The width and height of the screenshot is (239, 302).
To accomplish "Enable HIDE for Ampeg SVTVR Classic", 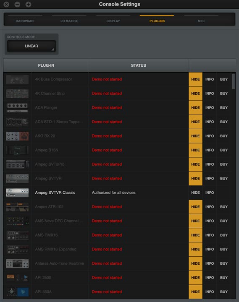I will click(x=195, y=193).
